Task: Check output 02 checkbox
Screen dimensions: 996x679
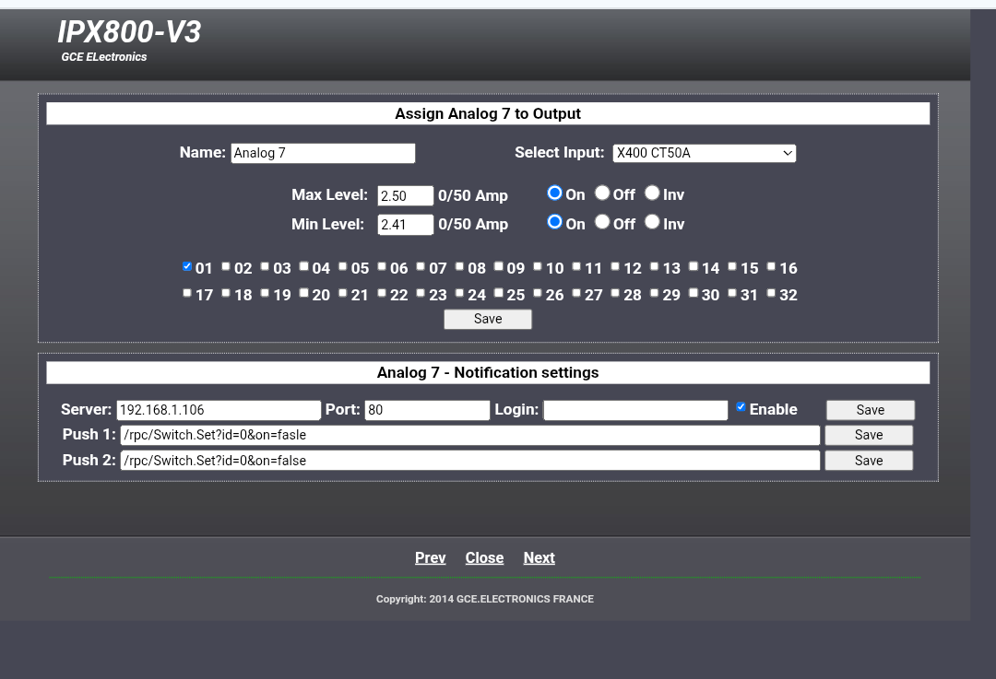Action: coord(226,266)
